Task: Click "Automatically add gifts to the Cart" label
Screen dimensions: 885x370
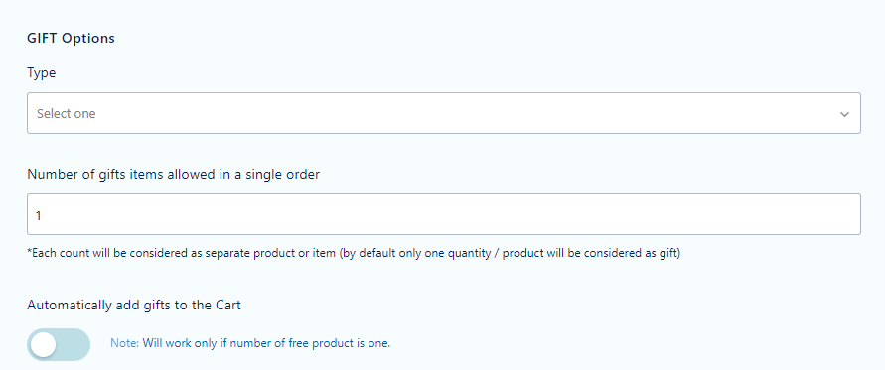Action: (134, 306)
